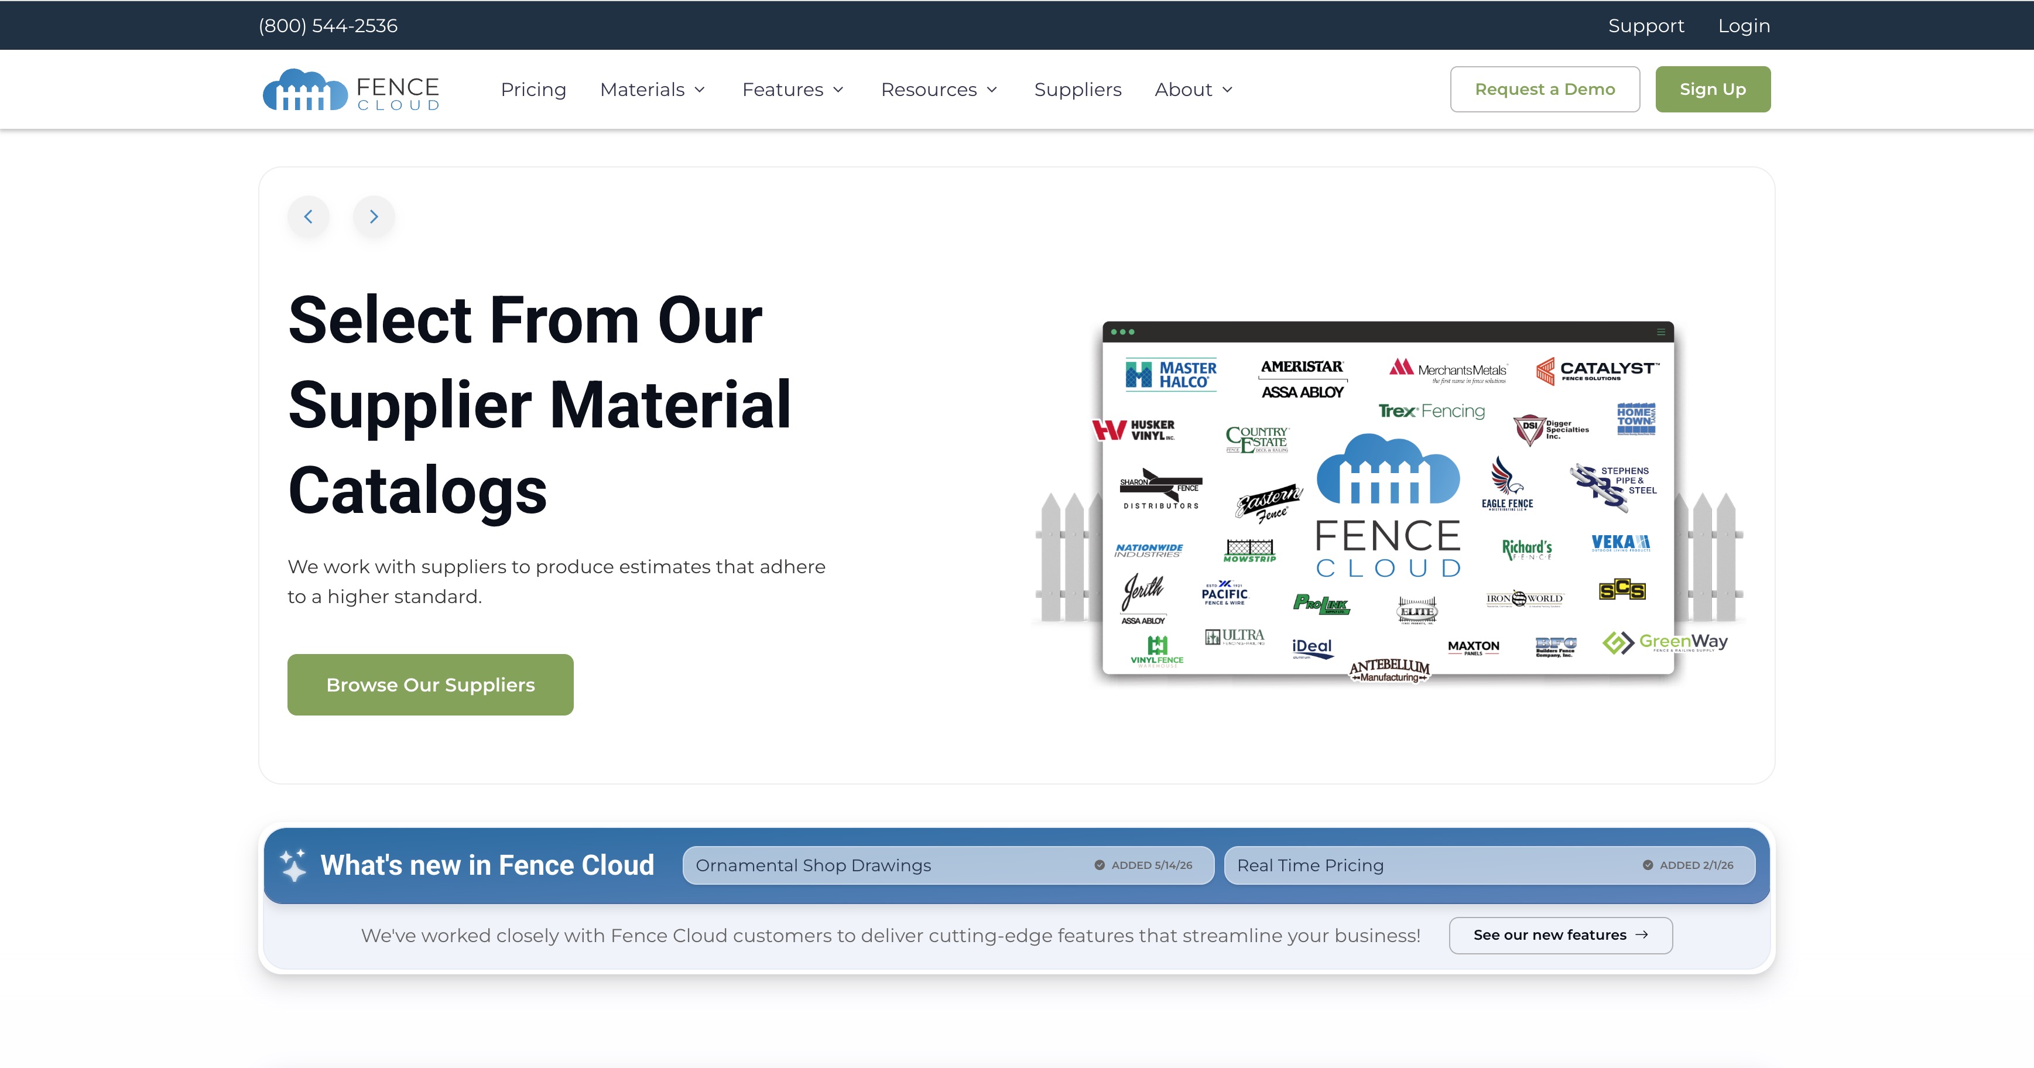
Task: Click the Eagle Fence logo
Action: tap(1507, 484)
